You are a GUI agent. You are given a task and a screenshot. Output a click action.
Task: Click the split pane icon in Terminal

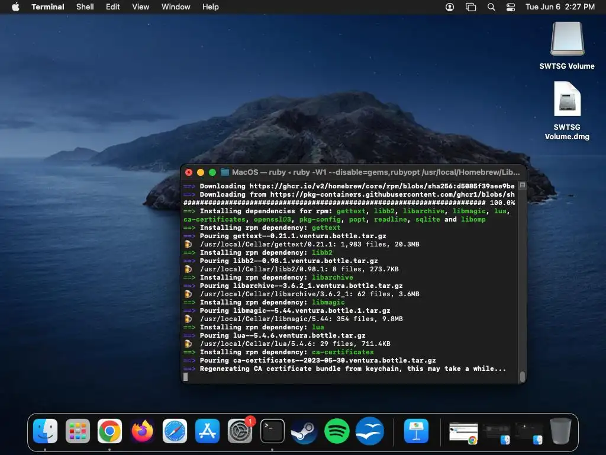[522, 185]
